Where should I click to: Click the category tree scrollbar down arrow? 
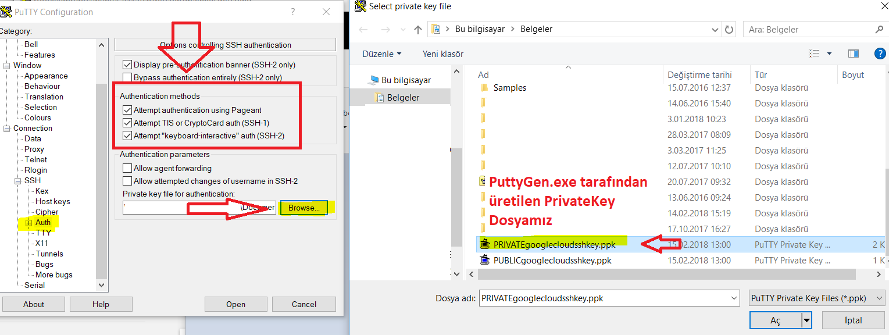[102, 285]
